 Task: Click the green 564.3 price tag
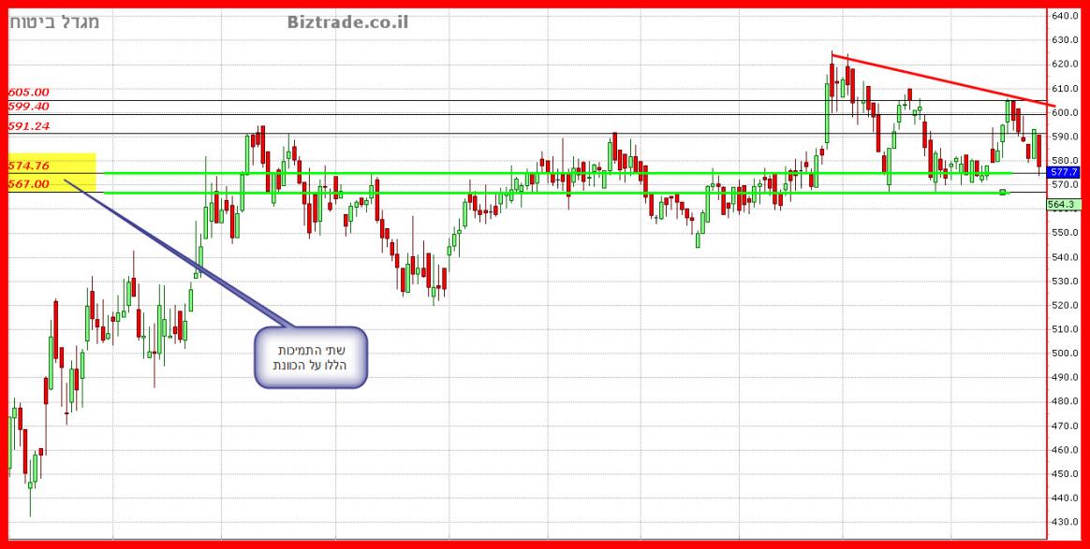(x=1064, y=204)
